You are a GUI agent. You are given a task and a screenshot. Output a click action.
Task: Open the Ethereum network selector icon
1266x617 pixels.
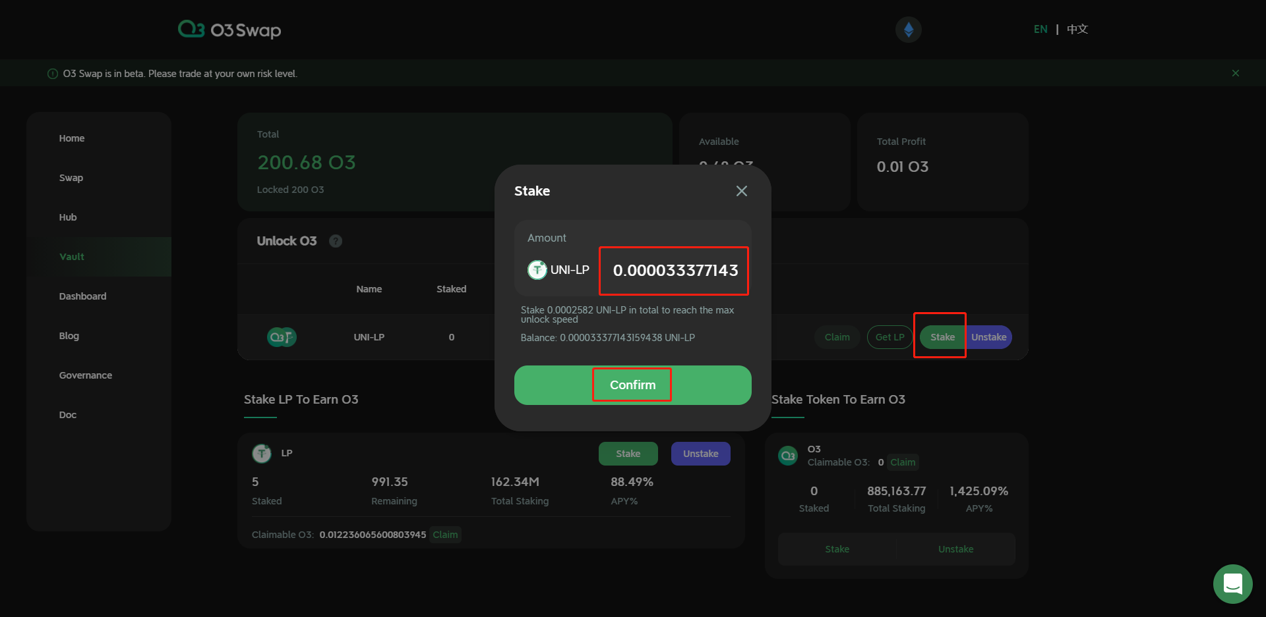[908, 30]
